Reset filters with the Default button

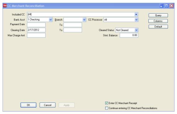tap(158, 27)
